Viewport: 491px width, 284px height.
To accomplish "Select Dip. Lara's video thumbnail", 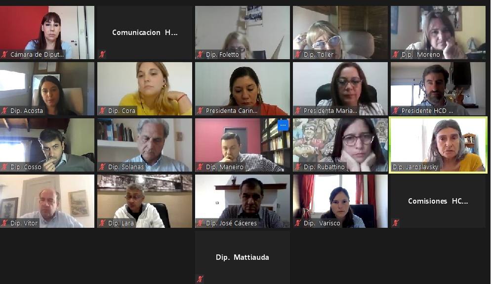I will pos(145,201).
